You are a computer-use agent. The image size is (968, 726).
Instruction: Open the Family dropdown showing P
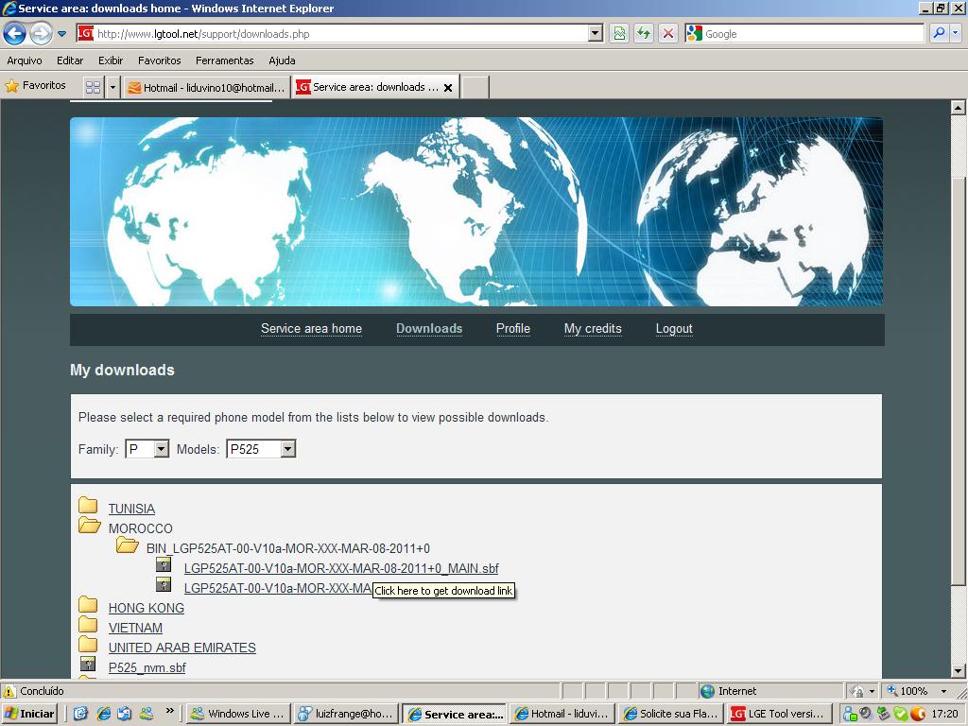pyautogui.click(x=147, y=449)
